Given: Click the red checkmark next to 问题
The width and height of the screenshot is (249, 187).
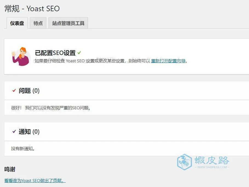Looking at the screenshot, I should (14, 90).
